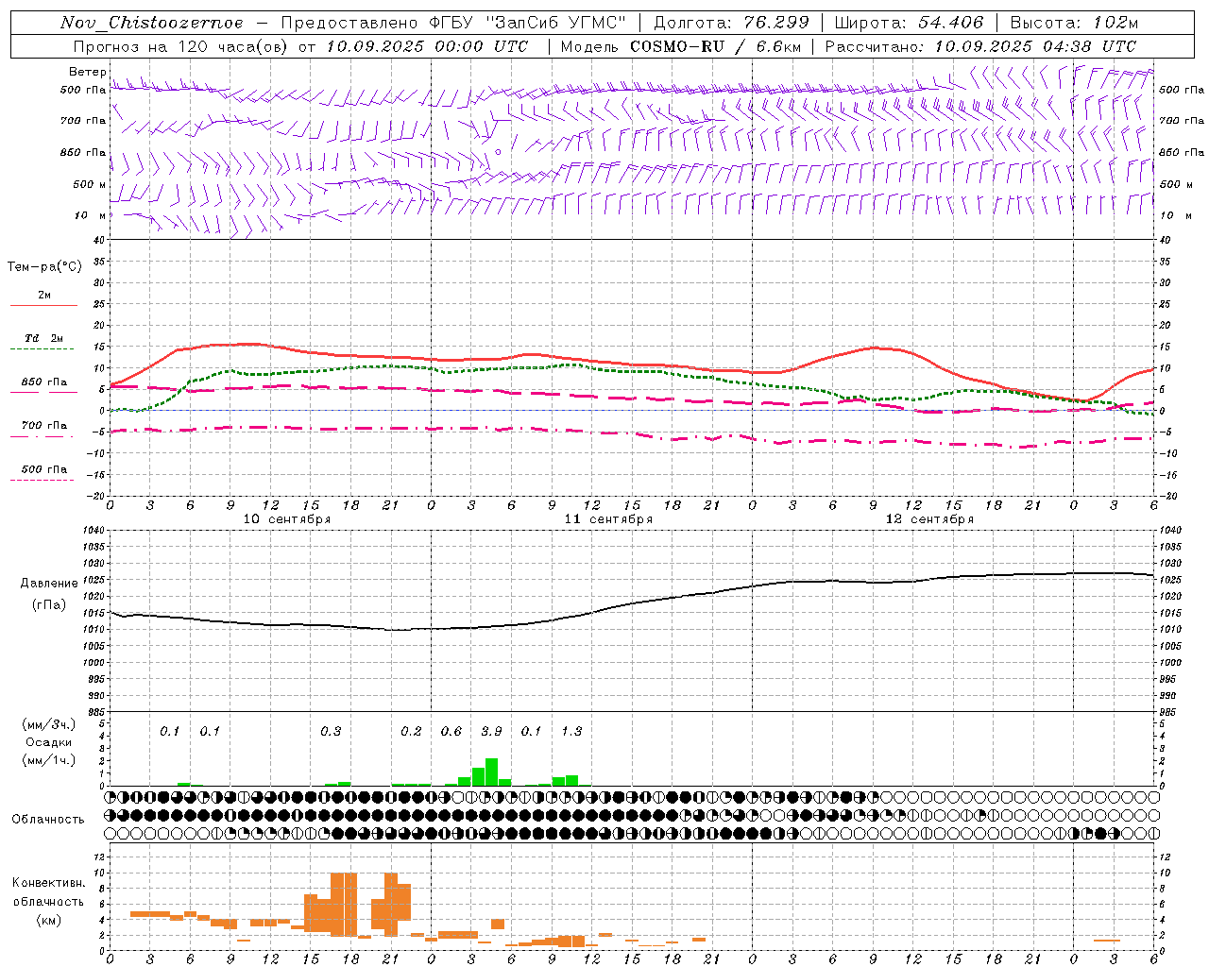Screen dimensions: 1209x967
Task: Click the '2м' temperature legend entry
Action: tap(44, 295)
